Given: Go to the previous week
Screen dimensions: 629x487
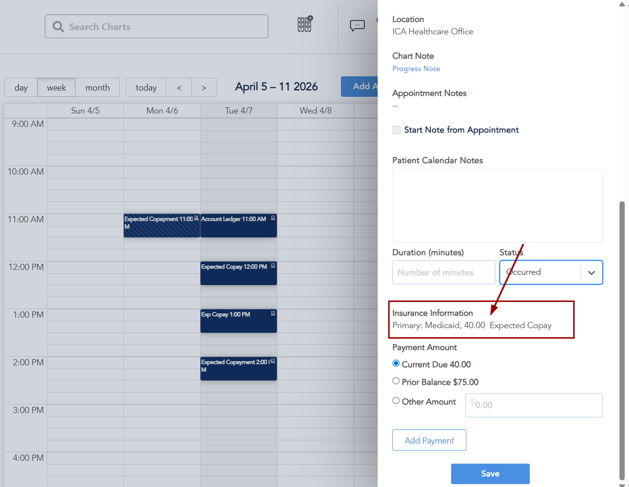Looking at the screenshot, I should click(x=179, y=87).
